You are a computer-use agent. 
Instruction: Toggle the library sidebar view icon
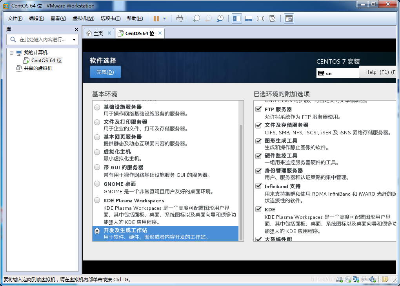click(x=237, y=18)
